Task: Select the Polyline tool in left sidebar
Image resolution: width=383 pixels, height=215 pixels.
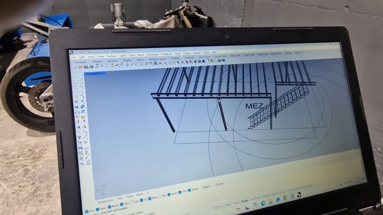Action: click(x=75, y=82)
